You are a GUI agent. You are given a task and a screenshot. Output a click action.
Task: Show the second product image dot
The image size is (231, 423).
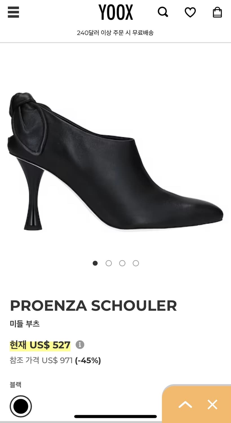point(109,263)
